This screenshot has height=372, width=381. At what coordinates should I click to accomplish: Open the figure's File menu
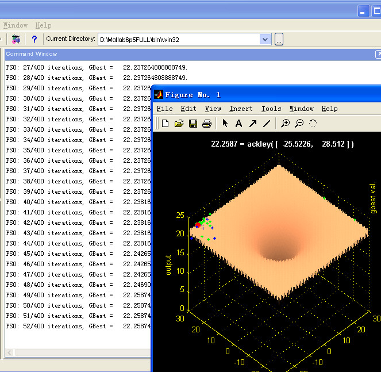coord(164,109)
